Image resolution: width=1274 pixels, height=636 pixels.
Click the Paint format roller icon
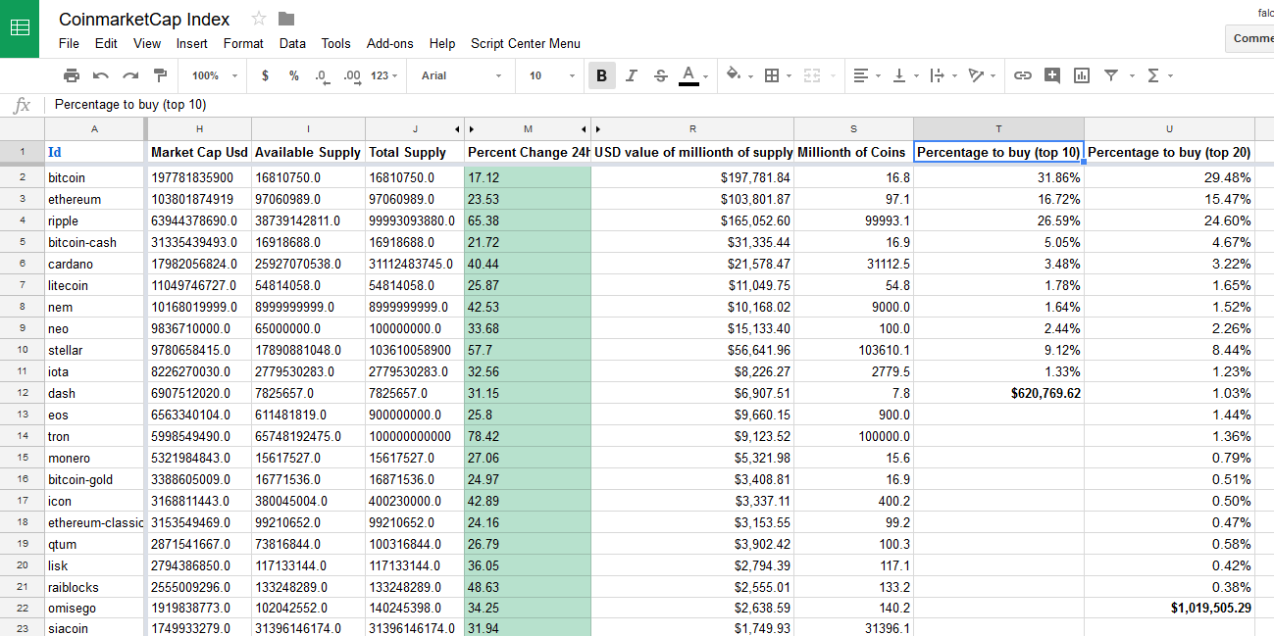tap(160, 75)
